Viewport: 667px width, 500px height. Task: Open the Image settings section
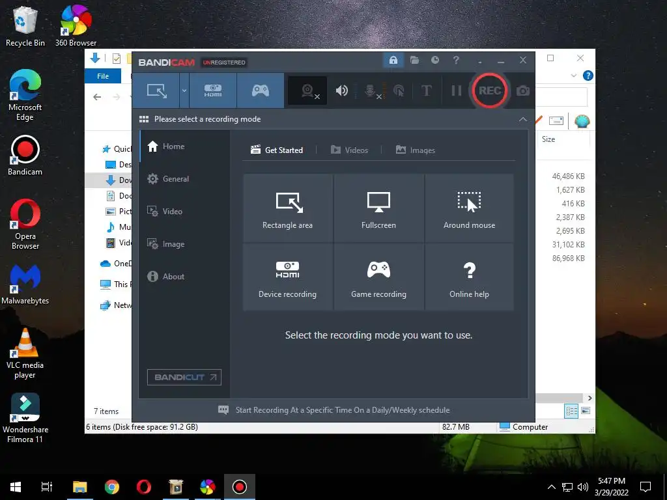(x=185, y=244)
